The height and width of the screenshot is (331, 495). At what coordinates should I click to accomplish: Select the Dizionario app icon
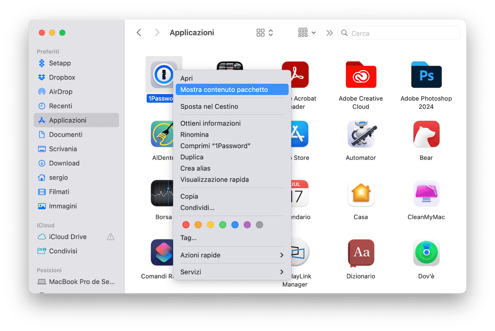(361, 252)
